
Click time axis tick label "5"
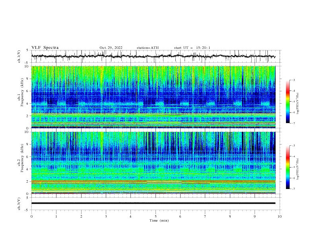(156, 216)
